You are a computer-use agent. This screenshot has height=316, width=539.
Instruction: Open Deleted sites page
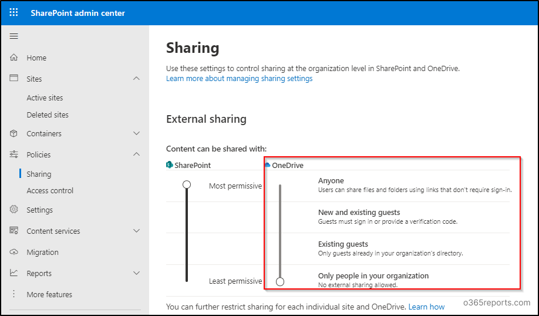48,115
